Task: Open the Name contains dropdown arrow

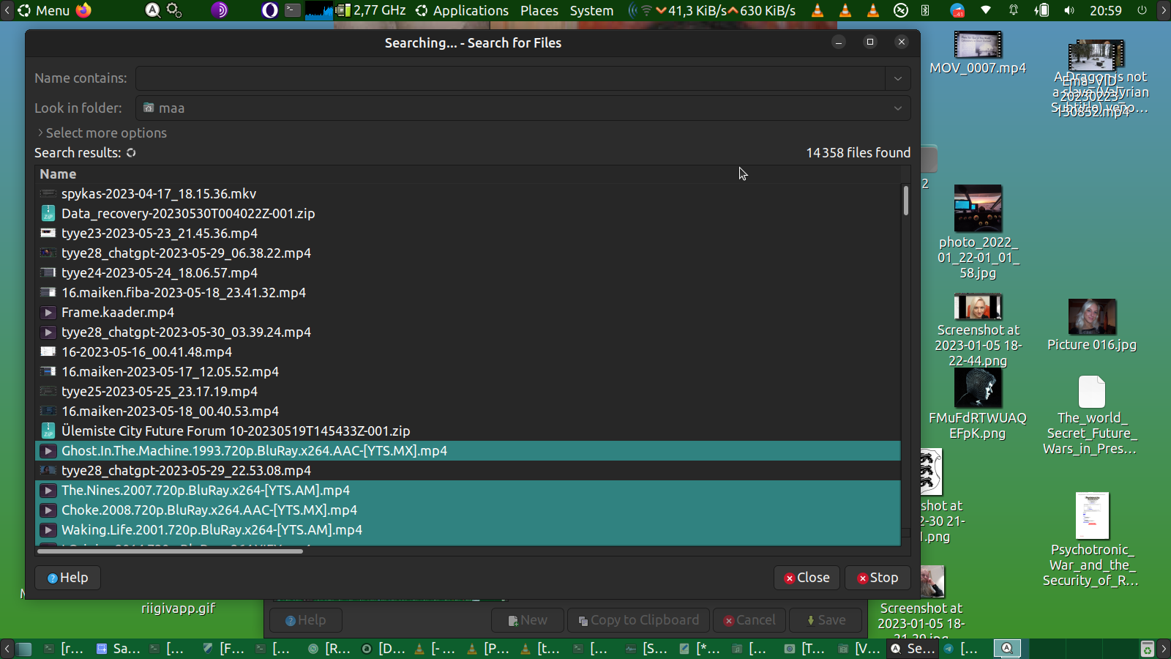Action: pos(898,78)
